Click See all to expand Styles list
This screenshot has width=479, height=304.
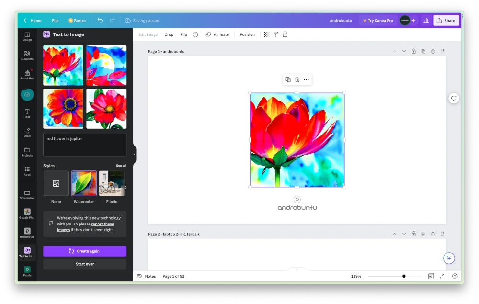[121, 165]
